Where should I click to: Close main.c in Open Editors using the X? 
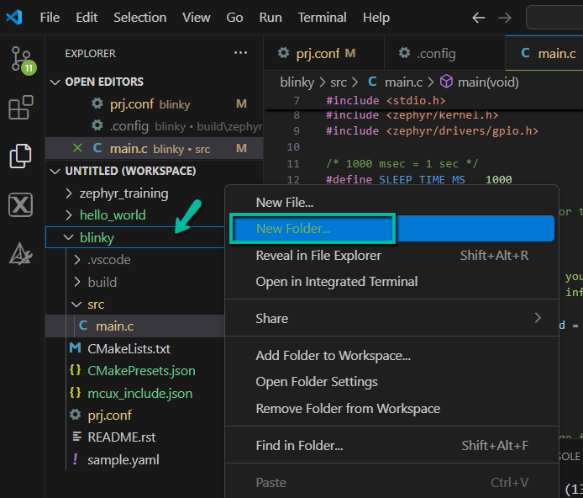coord(78,148)
